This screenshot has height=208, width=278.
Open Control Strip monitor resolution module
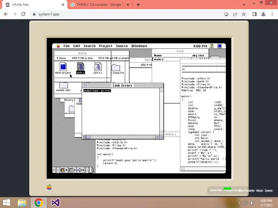(x=72, y=170)
